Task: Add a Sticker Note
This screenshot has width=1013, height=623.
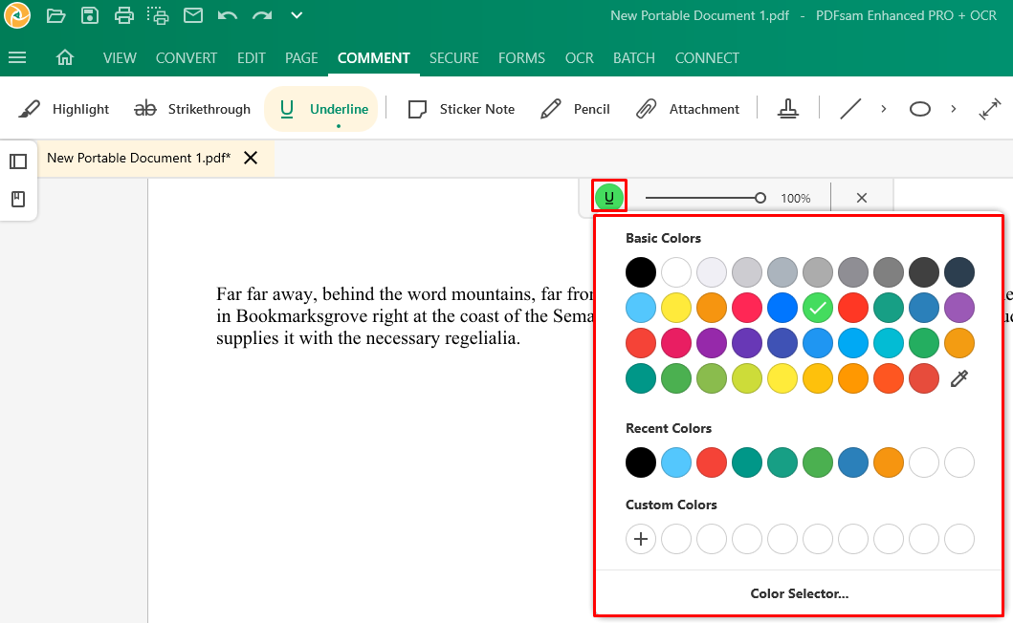Action: [461, 109]
